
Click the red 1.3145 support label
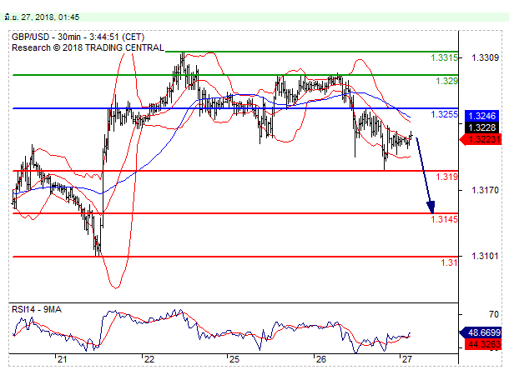[444, 219]
